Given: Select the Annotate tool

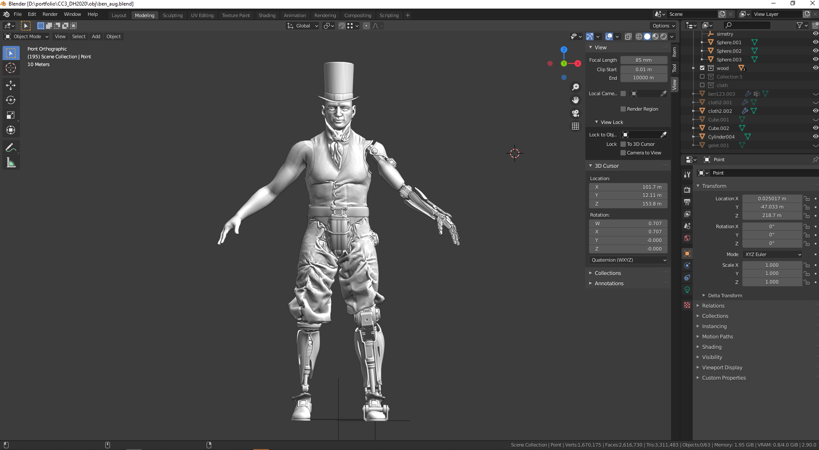Looking at the screenshot, I should (x=11, y=148).
